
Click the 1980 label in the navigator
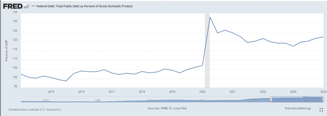[98, 100]
